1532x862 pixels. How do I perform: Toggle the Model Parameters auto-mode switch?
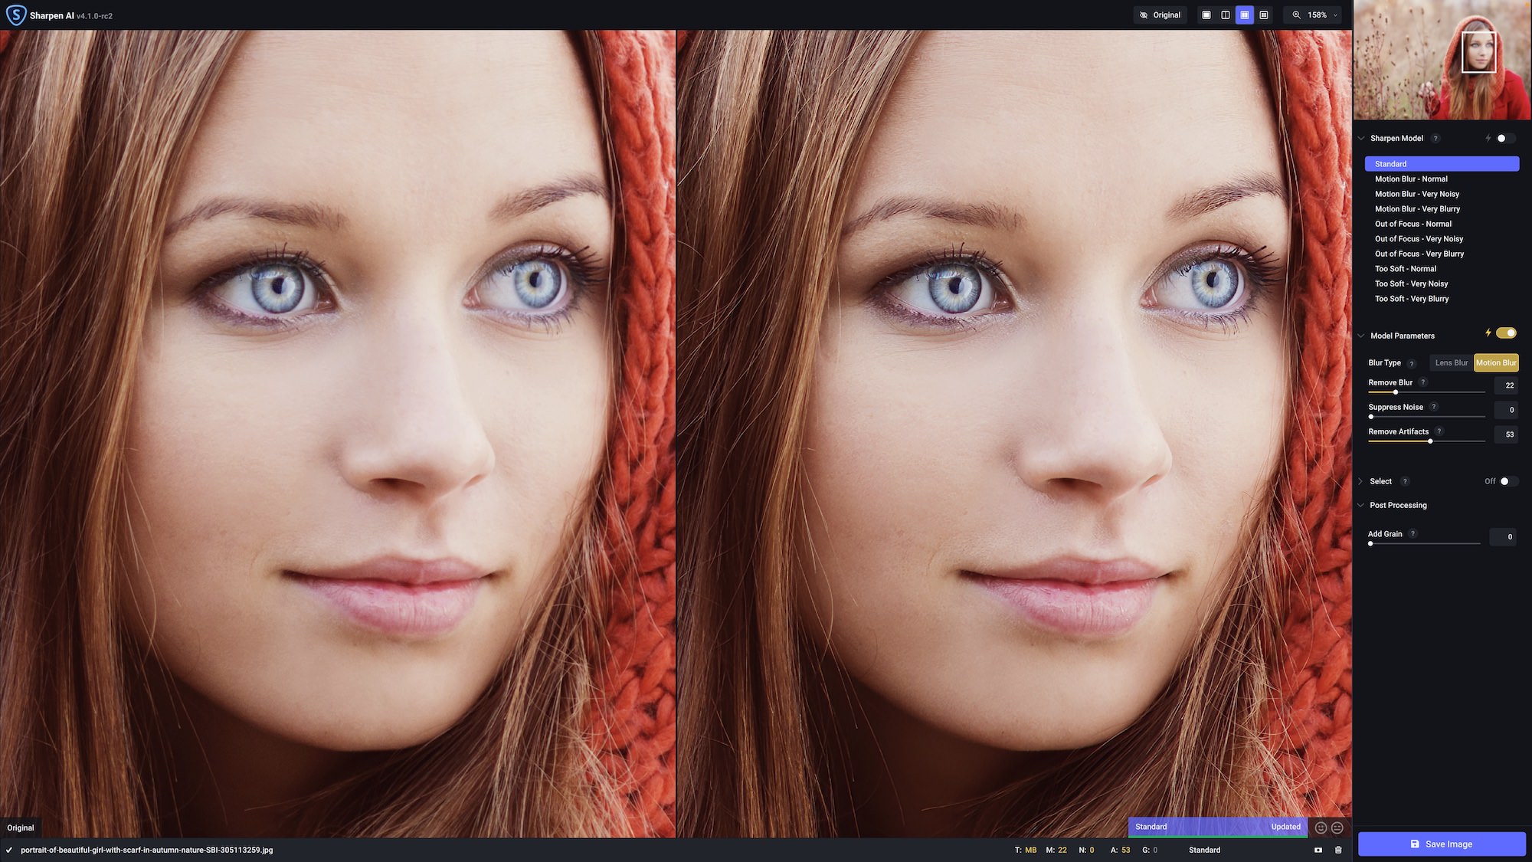point(1507,335)
